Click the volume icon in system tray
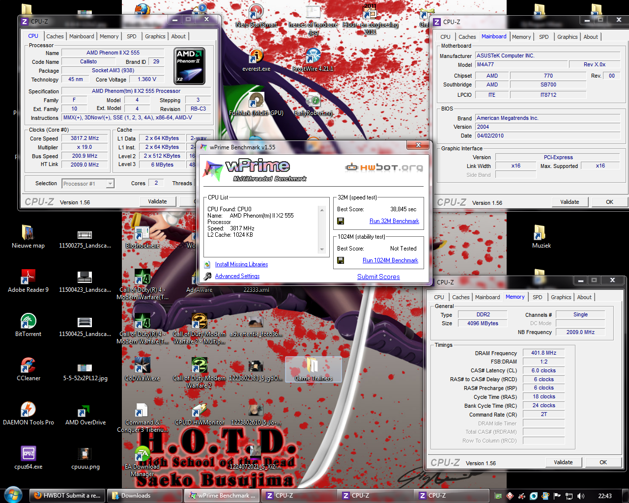 581,496
